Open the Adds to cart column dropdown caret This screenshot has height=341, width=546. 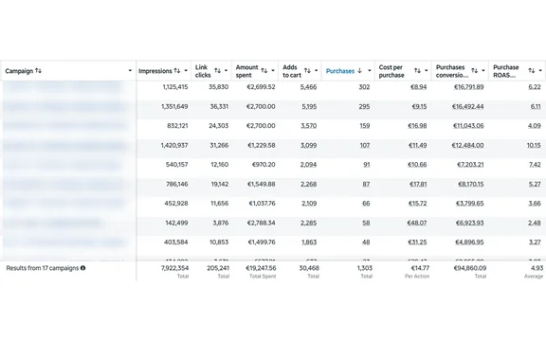(x=317, y=71)
